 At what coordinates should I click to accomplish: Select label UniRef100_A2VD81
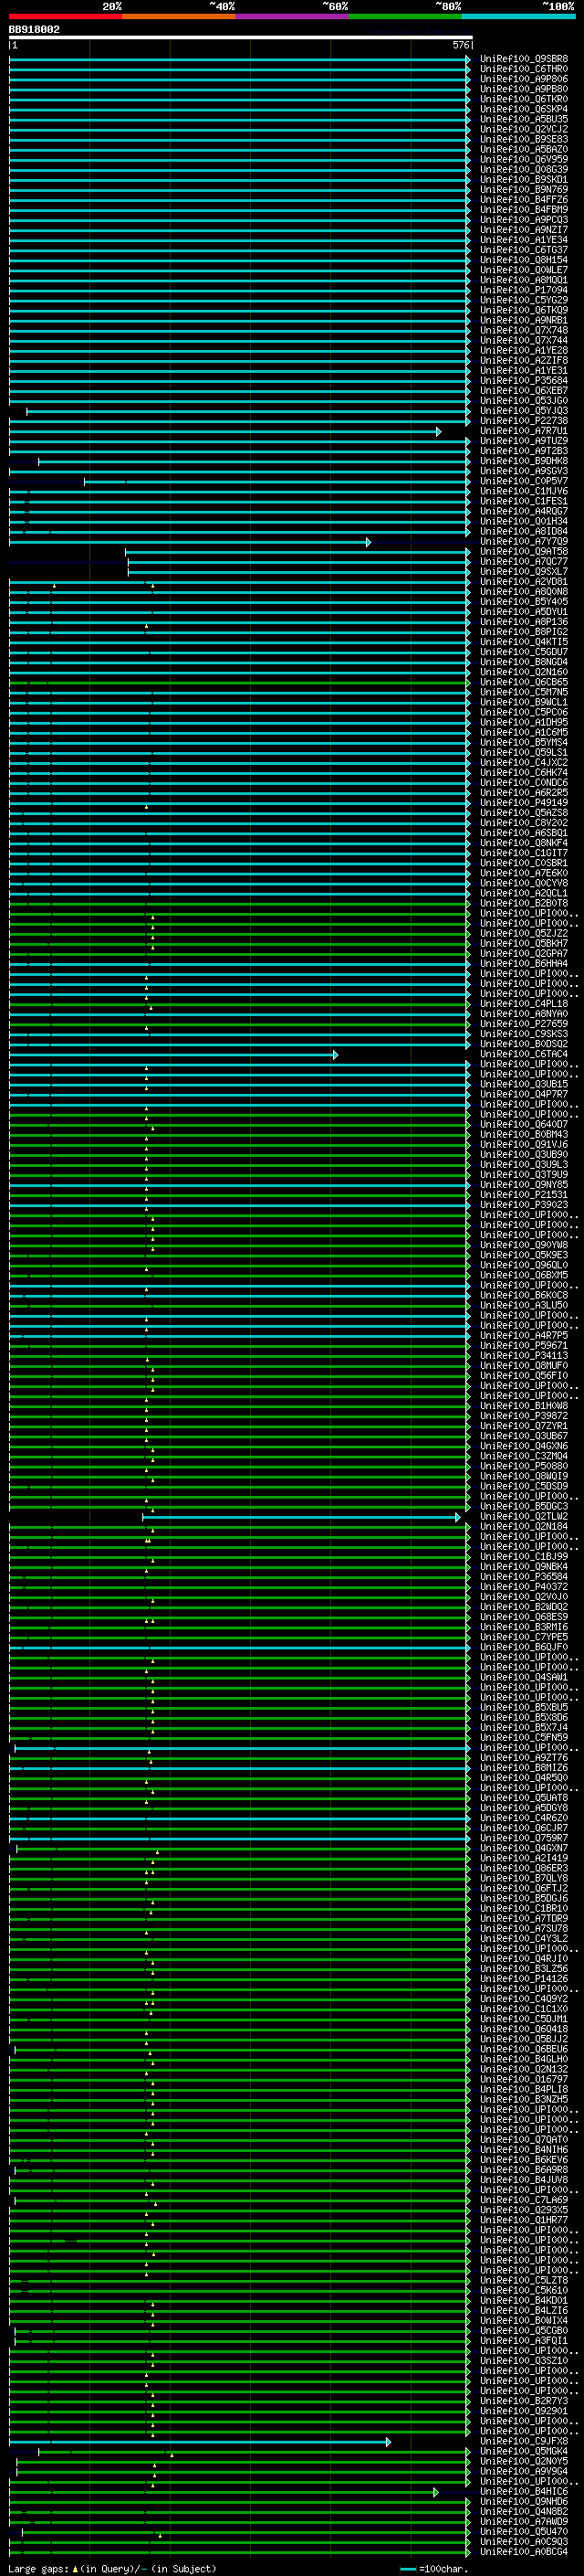[524, 582]
